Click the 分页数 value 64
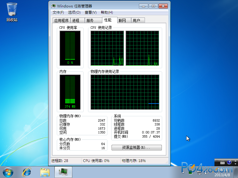Screen dimensions: 238x178 tap(103, 144)
